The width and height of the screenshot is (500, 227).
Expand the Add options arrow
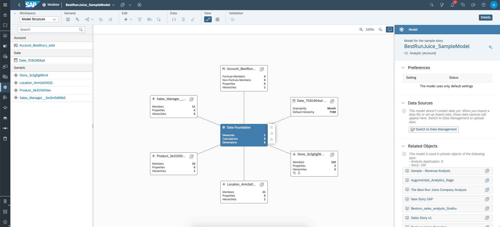tap(131, 19)
